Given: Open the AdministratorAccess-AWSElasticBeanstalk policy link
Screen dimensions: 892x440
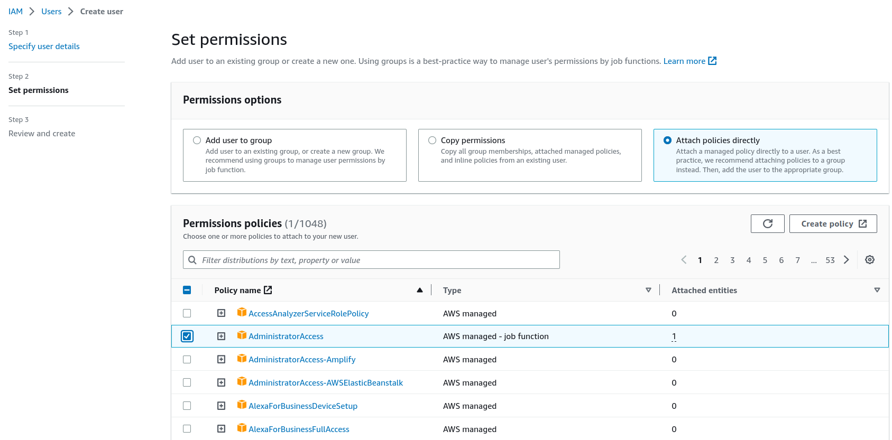Looking at the screenshot, I should click(326, 383).
